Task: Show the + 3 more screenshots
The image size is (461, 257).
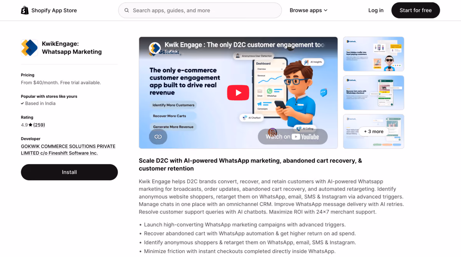Action: click(373, 131)
